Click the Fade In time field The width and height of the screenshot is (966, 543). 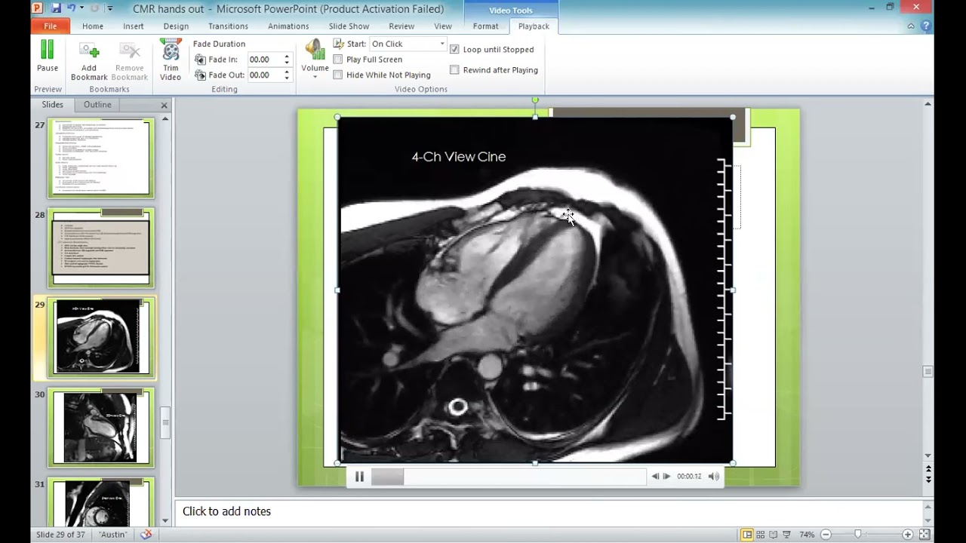point(265,60)
